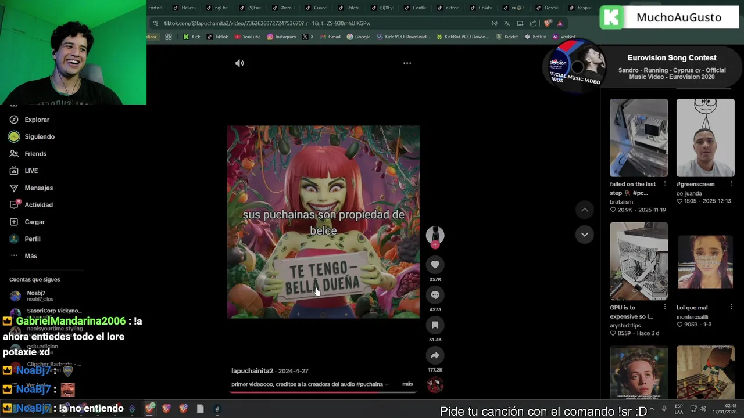Mute the TikTok video sound icon
744x418 pixels.
[x=239, y=63]
